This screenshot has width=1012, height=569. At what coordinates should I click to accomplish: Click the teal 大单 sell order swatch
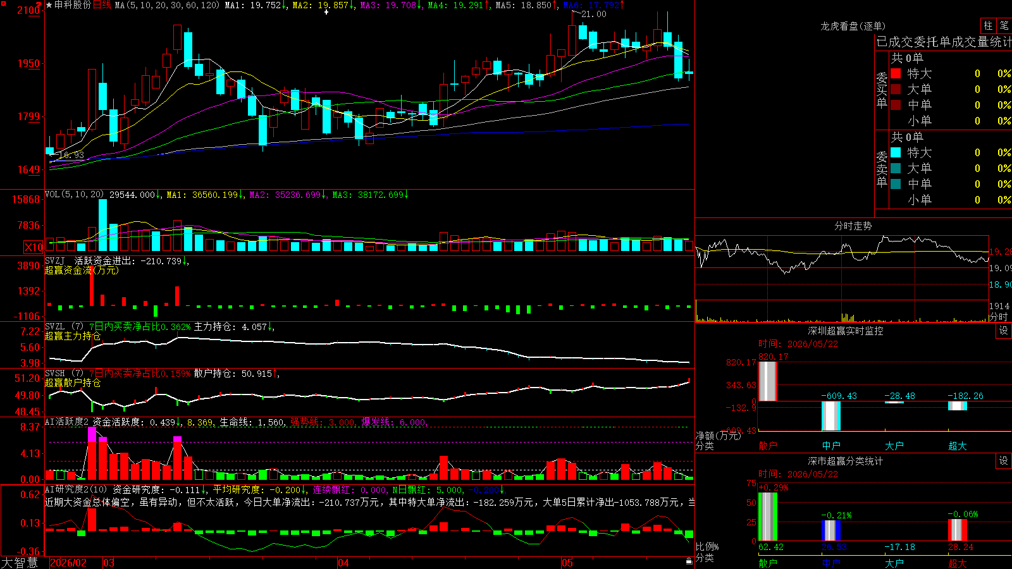click(x=896, y=168)
